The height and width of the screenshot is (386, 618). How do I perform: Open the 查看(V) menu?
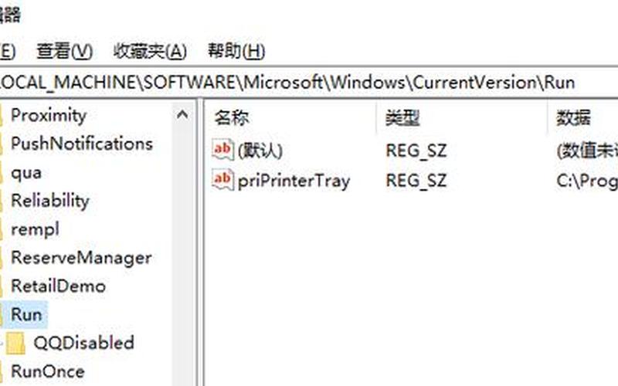click(x=65, y=52)
